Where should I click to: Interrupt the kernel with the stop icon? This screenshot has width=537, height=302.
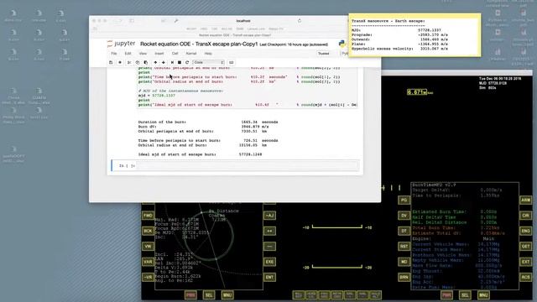click(x=180, y=62)
